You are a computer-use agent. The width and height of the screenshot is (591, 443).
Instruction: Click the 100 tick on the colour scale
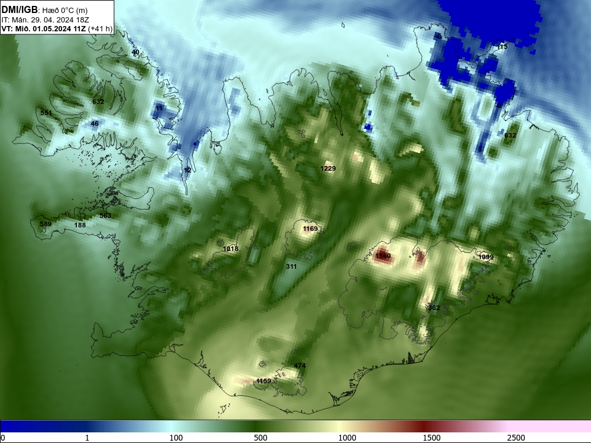[176, 438]
